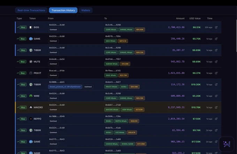Open external link for TIBBIR $9.74K row

click(x=216, y=130)
